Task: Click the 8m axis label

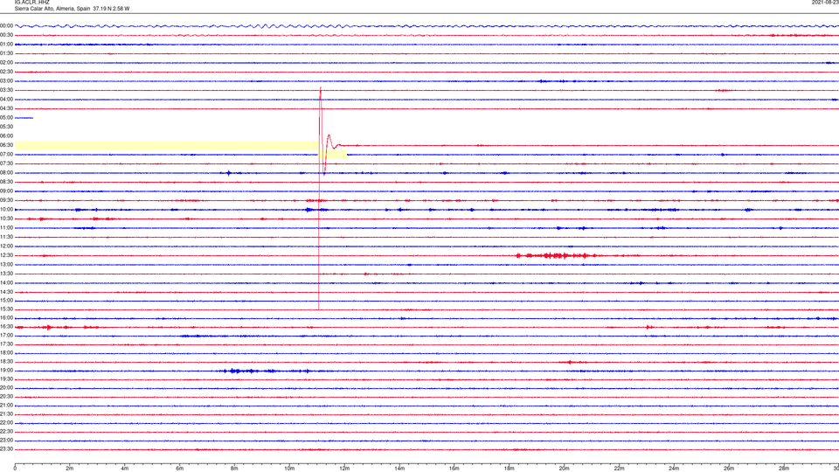Action: pyautogui.click(x=234, y=469)
